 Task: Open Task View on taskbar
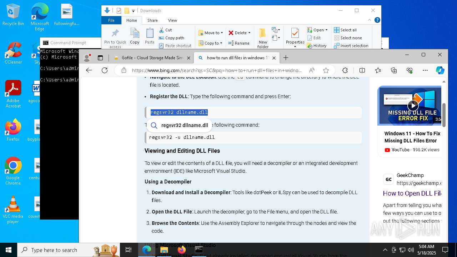pos(129,250)
